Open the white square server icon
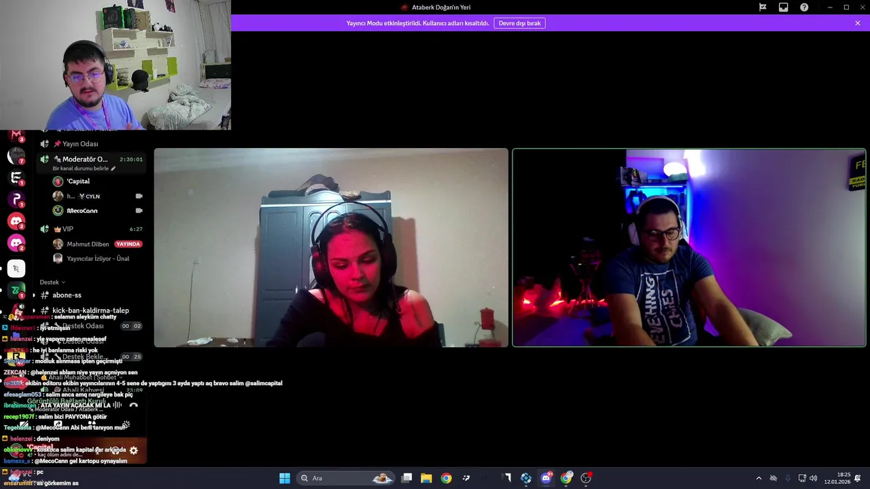The width and height of the screenshot is (870, 489). [16, 269]
